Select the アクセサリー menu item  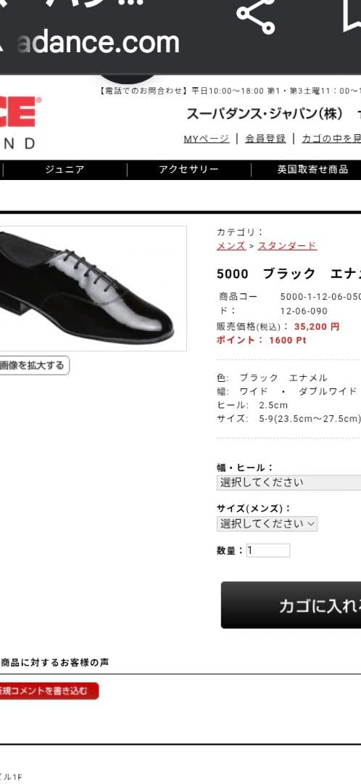click(188, 169)
